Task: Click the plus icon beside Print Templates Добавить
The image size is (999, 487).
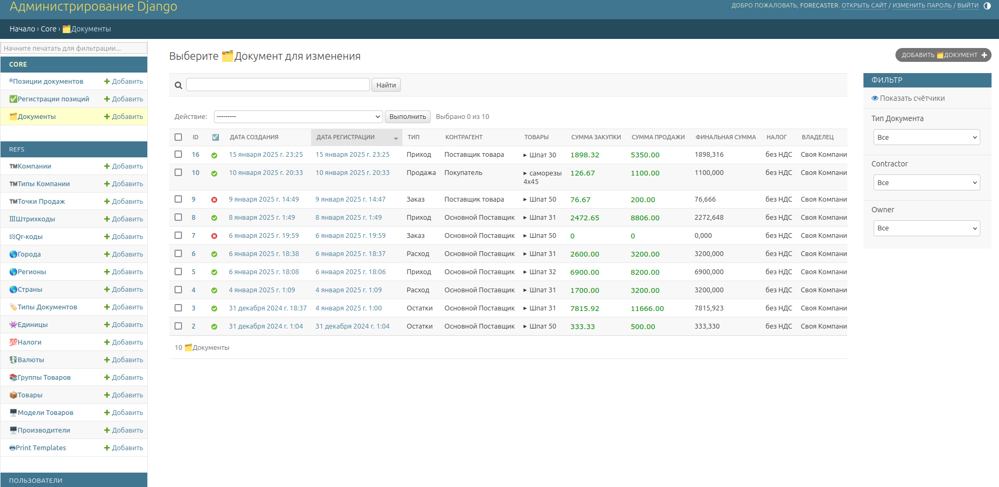Action: pyautogui.click(x=107, y=448)
